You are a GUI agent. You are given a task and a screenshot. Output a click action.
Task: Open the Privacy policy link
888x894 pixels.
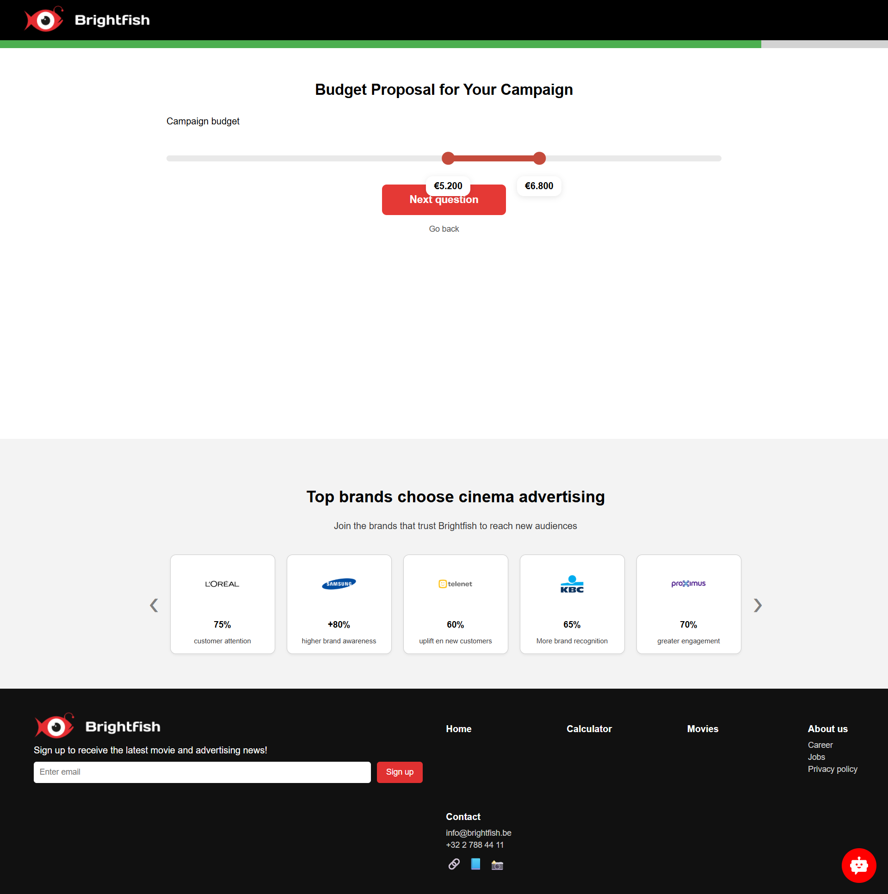click(832, 769)
